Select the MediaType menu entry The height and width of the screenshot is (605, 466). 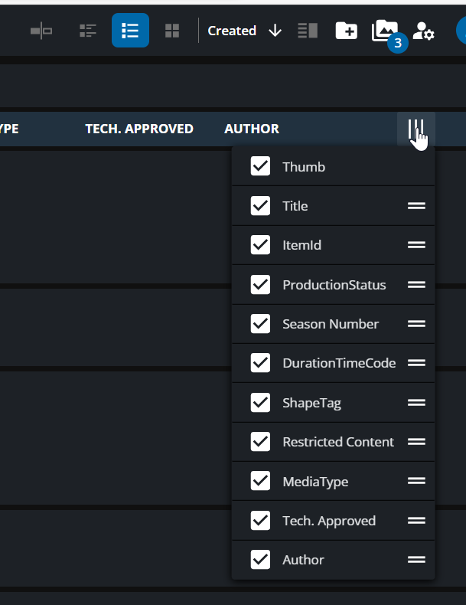pos(315,482)
